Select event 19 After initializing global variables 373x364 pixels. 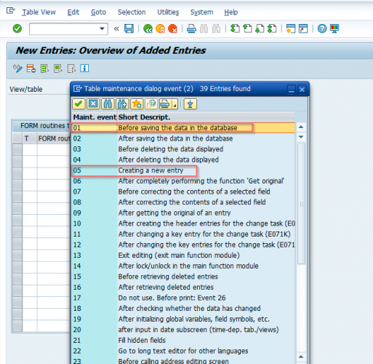pos(183,319)
